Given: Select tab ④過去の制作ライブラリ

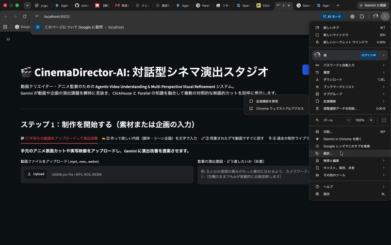Looking at the screenshot, I should (x=289, y=138).
